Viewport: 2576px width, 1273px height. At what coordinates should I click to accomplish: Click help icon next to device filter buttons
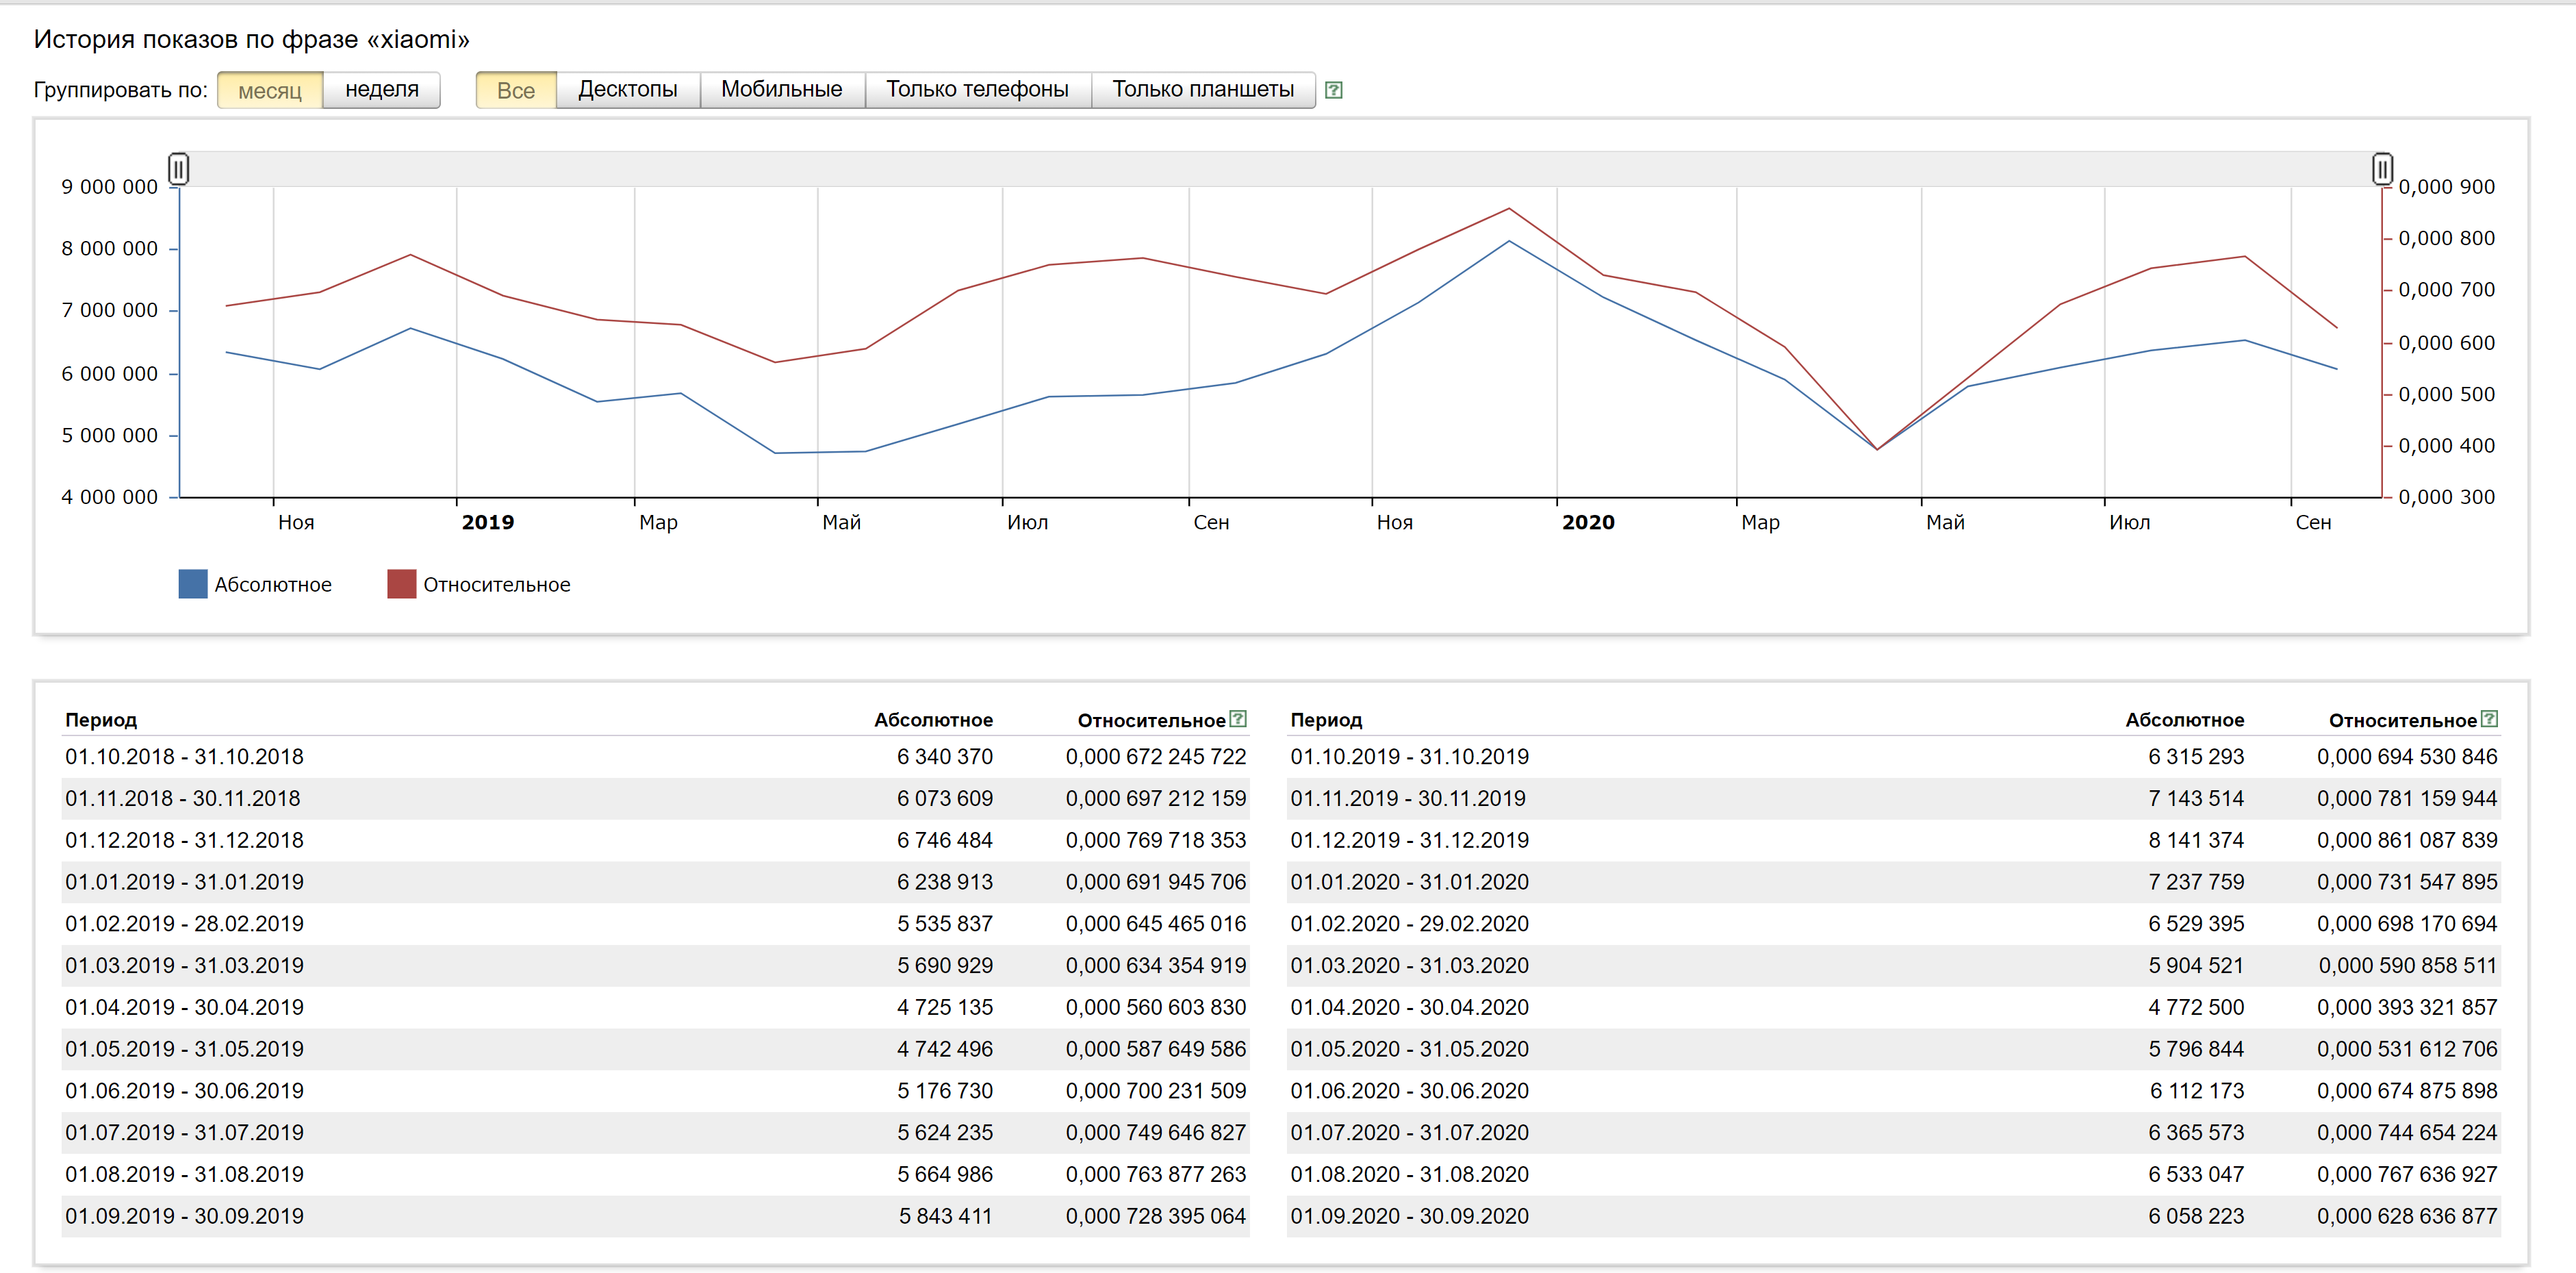1333,90
